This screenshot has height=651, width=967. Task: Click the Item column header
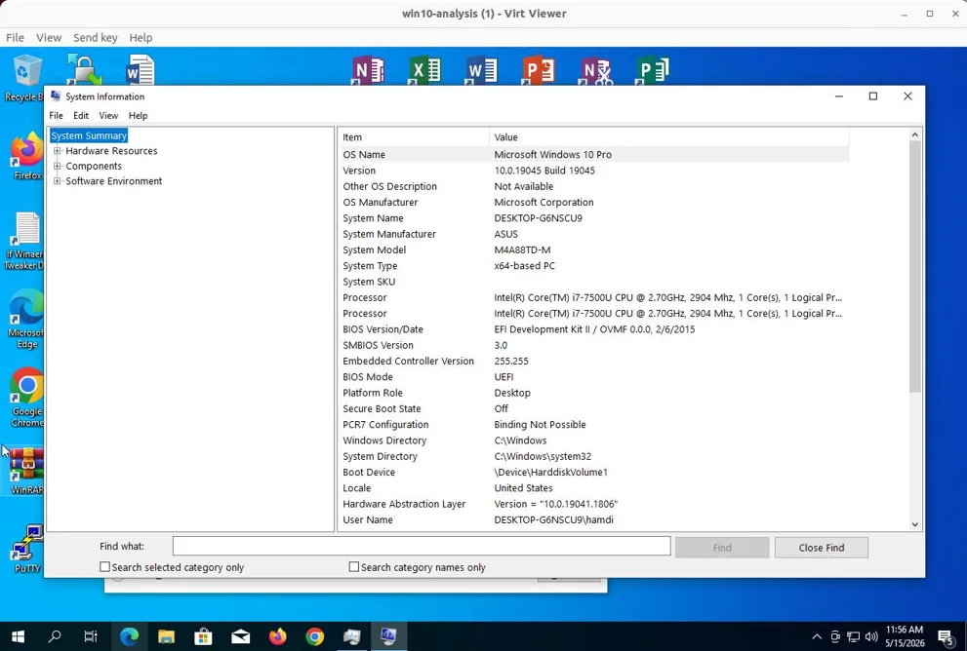click(413, 136)
